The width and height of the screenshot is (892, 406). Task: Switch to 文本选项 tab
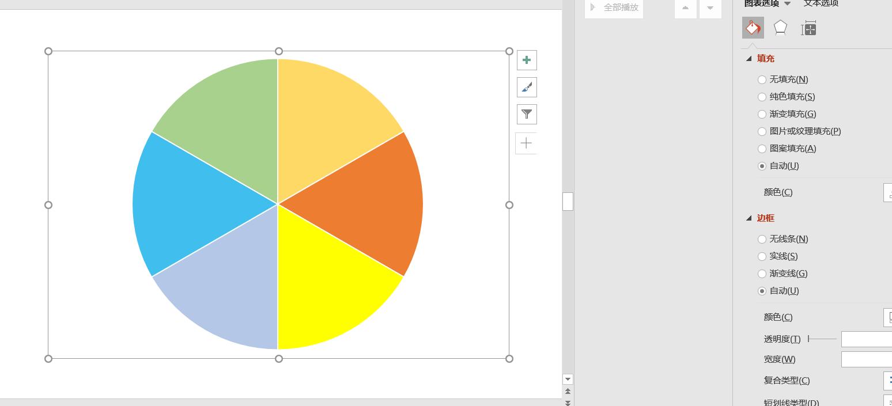pos(821,3)
